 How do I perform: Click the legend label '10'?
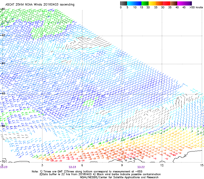(135, 7)
